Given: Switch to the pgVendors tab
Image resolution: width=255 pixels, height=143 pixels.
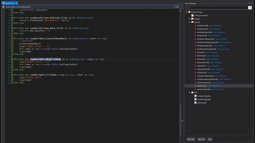Looking at the screenshot, I should [x=10, y=3].
